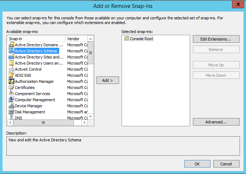The width and height of the screenshot is (246, 174).
Task: Click the Console Root folder icon
Action: coord(127,38)
